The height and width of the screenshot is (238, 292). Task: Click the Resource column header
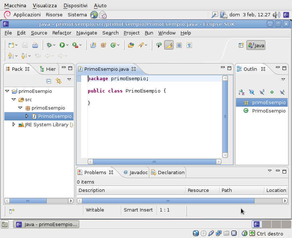[x=202, y=190]
